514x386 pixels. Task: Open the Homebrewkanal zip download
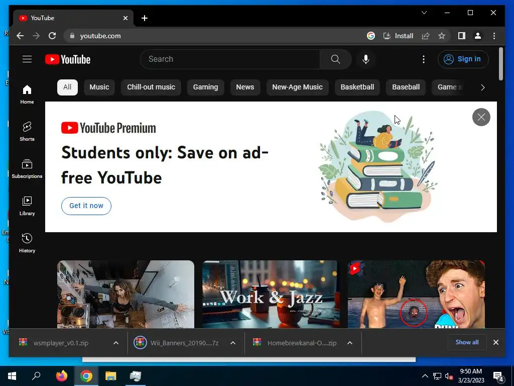click(x=302, y=343)
